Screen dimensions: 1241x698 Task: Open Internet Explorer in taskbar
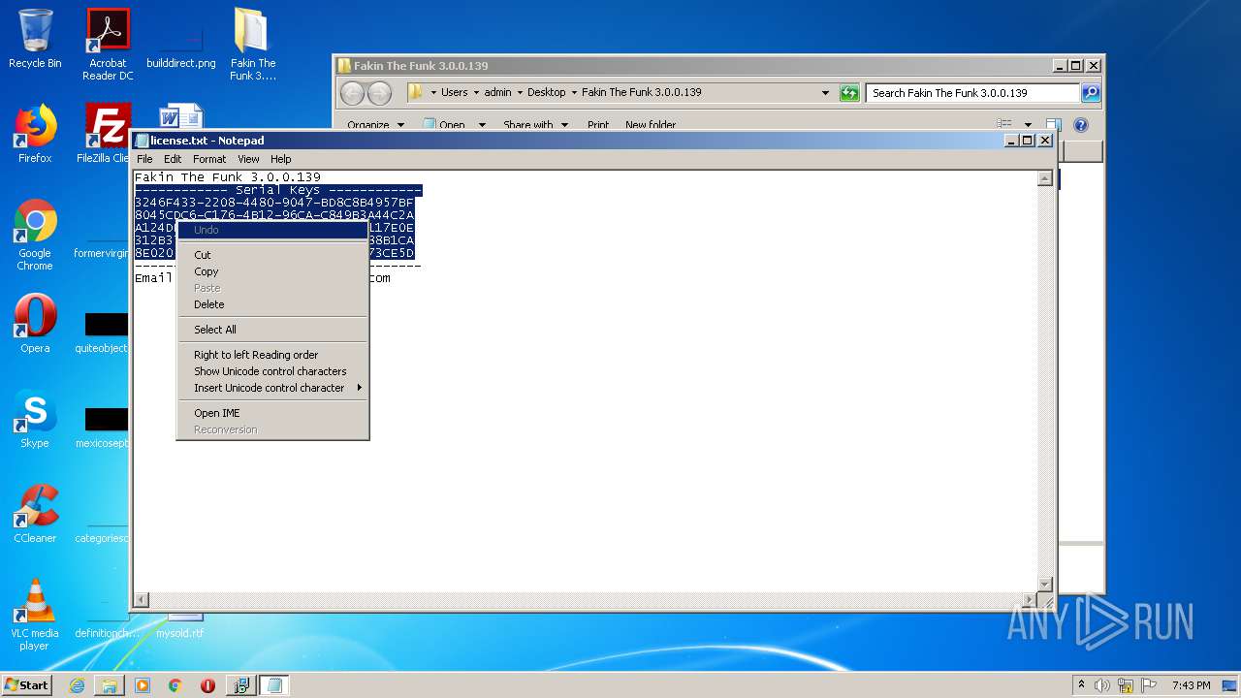(77, 685)
